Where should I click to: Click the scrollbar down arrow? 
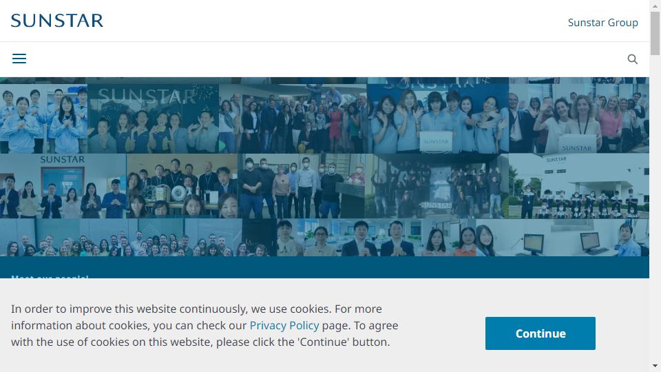[655, 366]
